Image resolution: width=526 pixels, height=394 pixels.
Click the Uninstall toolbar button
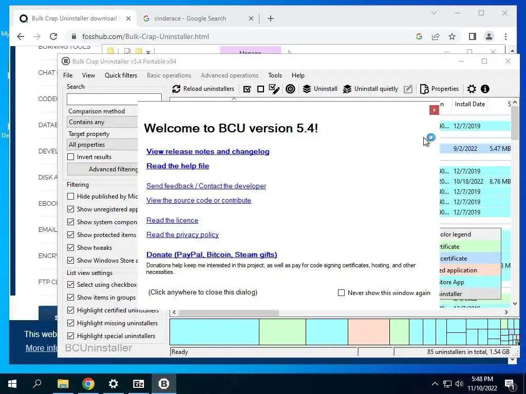tap(320, 89)
